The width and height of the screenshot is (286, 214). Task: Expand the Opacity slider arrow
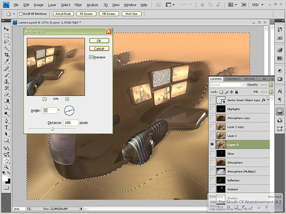271,84
